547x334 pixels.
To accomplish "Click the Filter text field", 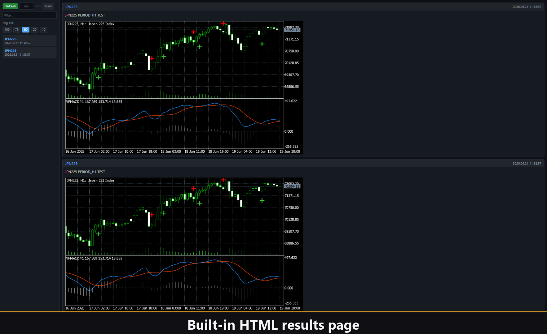I will [x=29, y=15].
